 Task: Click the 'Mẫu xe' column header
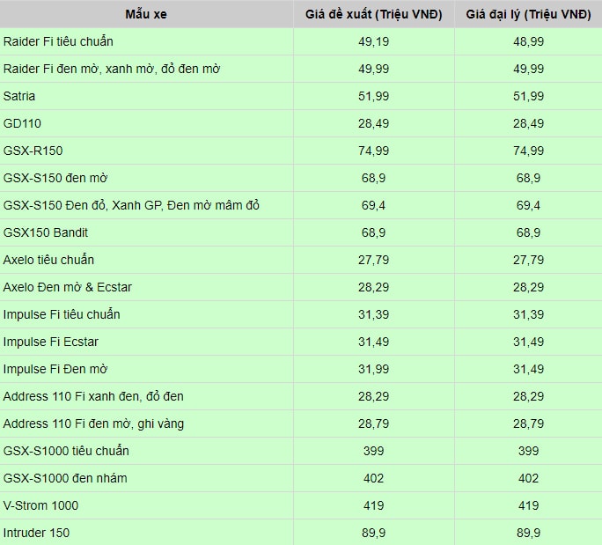pos(146,14)
